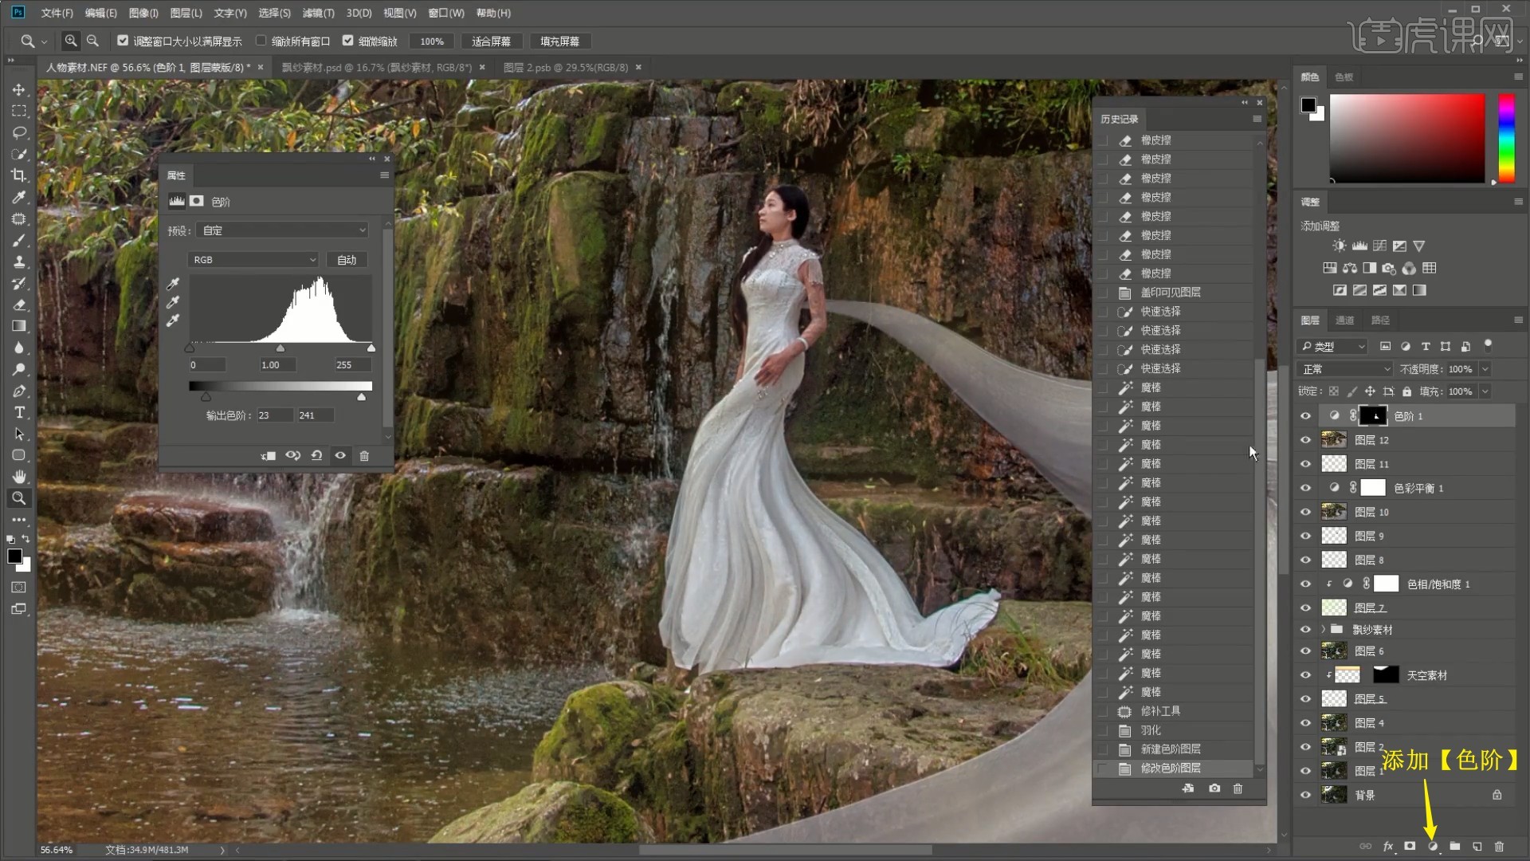Select the Hand tool
The height and width of the screenshot is (861, 1530).
[19, 477]
